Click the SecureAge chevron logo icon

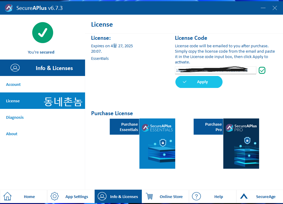(x=244, y=196)
